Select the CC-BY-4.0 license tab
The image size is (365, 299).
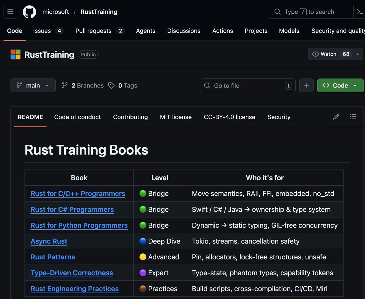(x=230, y=117)
